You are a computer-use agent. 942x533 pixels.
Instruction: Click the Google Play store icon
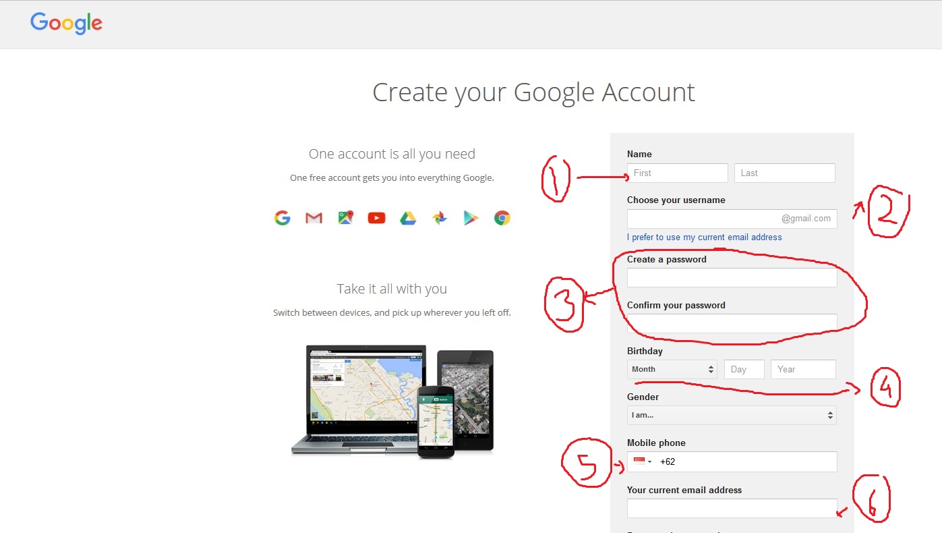click(x=471, y=218)
